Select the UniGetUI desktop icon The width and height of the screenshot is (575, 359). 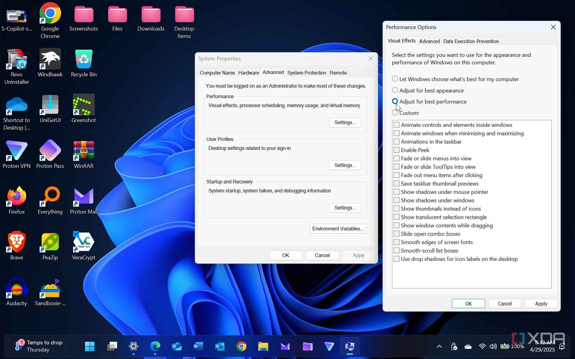(50, 109)
